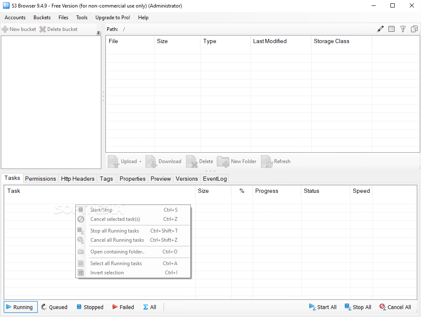Choose Select all Running tasks entry

[133, 263]
